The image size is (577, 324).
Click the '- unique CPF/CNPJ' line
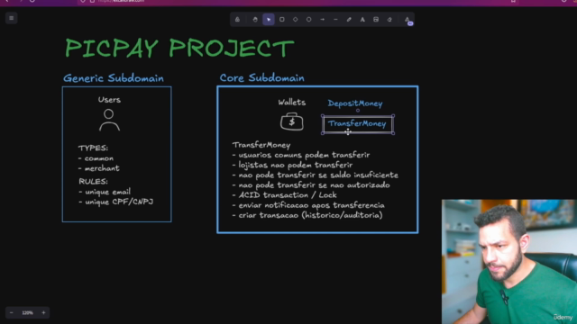116,202
